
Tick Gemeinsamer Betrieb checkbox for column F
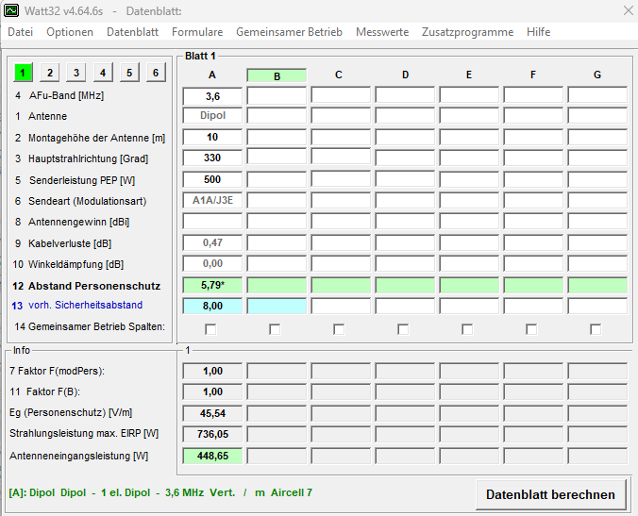pyautogui.click(x=531, y=329)
